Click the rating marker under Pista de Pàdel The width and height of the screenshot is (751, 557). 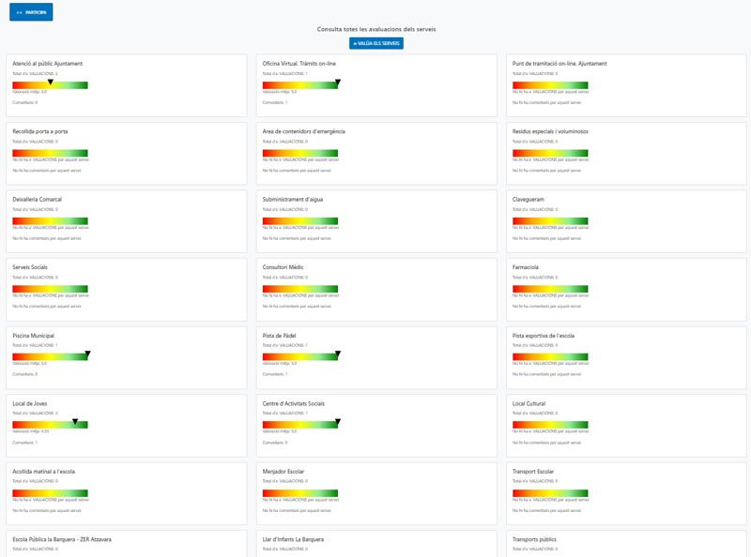[338, 354]
